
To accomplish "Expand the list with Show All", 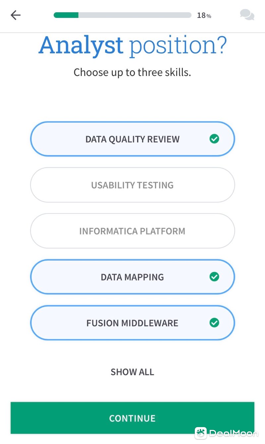I will pyautogui.click(x=132, y=372).
